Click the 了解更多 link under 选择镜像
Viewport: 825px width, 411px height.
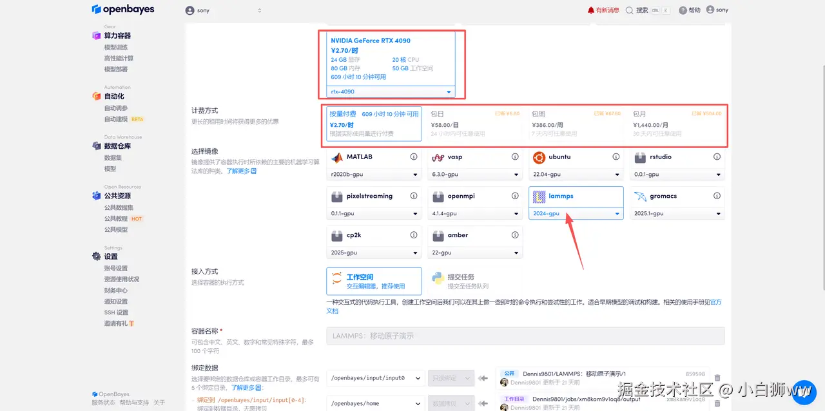[241, 171]
